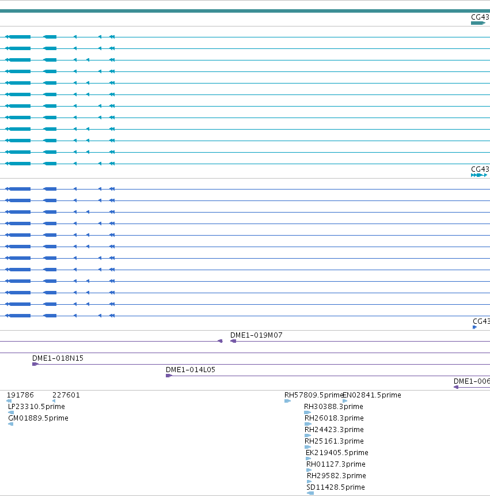Click the EN02841.5prime label

[x=372, y=395]
